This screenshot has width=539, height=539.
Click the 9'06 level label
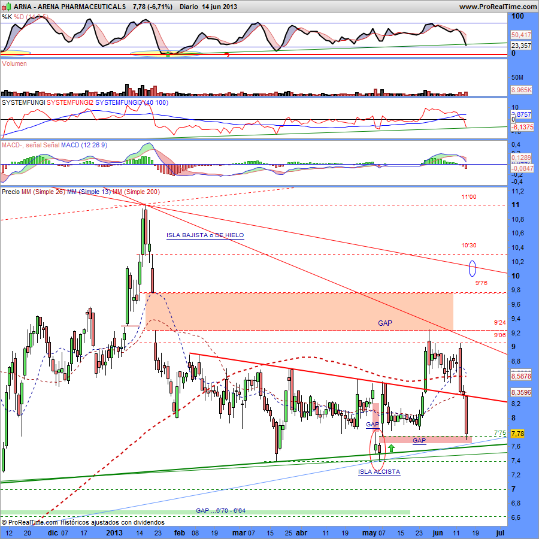500,335
